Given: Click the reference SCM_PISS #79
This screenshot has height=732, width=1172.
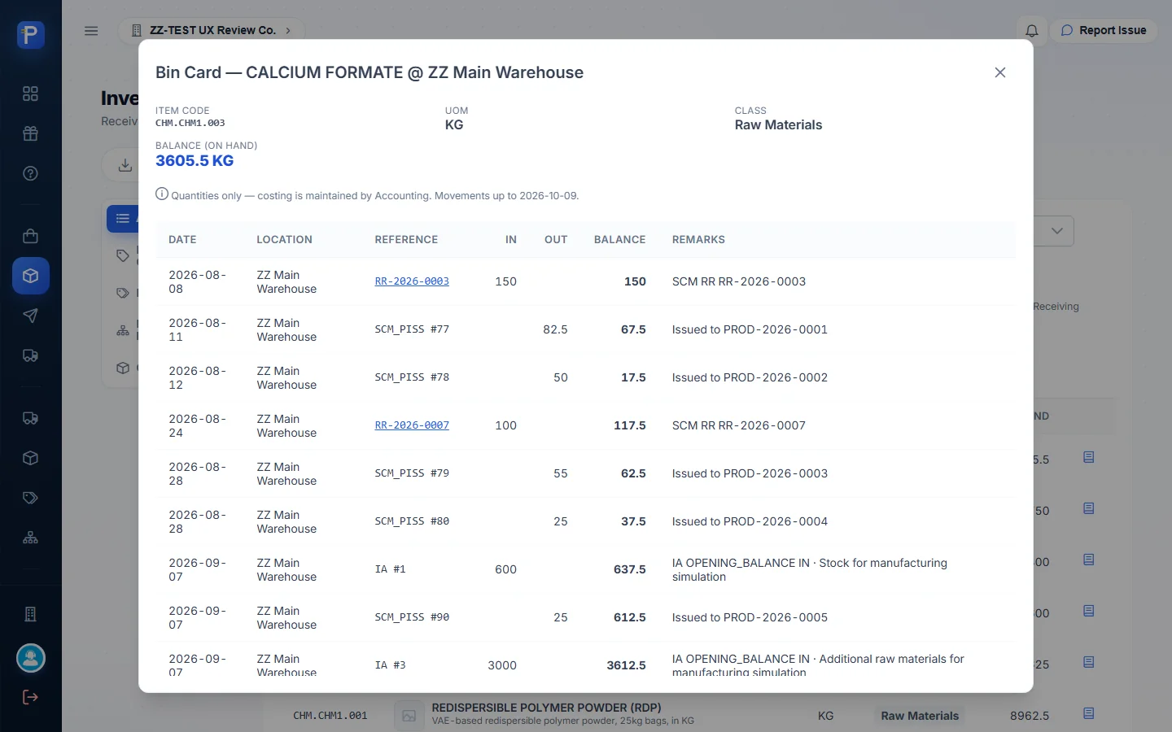Looking at the screenshot, I should point(412,473).
